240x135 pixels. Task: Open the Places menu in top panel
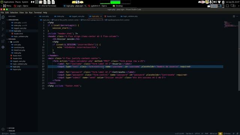[x=18, y=2]
